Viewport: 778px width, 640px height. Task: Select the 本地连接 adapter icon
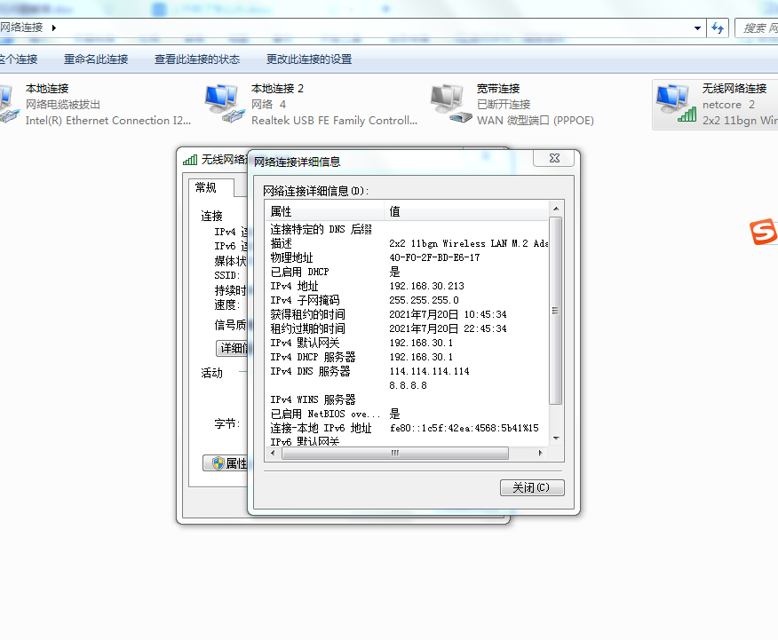pos(8,104)
